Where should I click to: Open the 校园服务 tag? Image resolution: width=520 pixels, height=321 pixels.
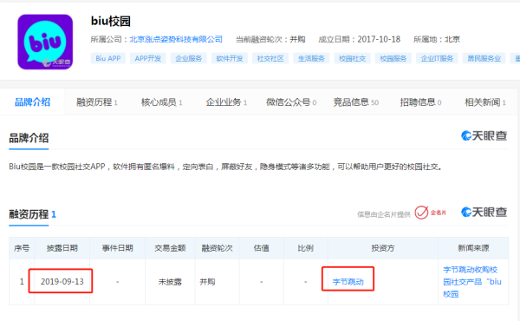tap(393, 58)
